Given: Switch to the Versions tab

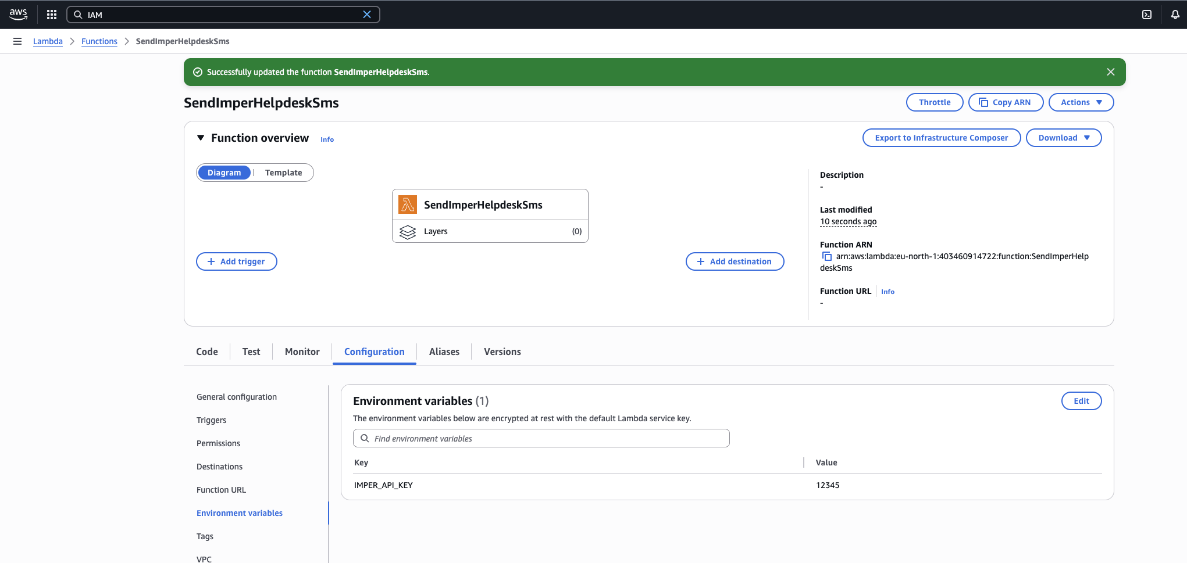Looking at the screenshot, I should [x=502, y=352].
